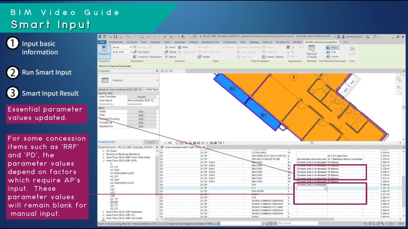Viewport: 408px width, 229px height.
Task: Click Highlight in Model icon
Action: tap(311, 52)
